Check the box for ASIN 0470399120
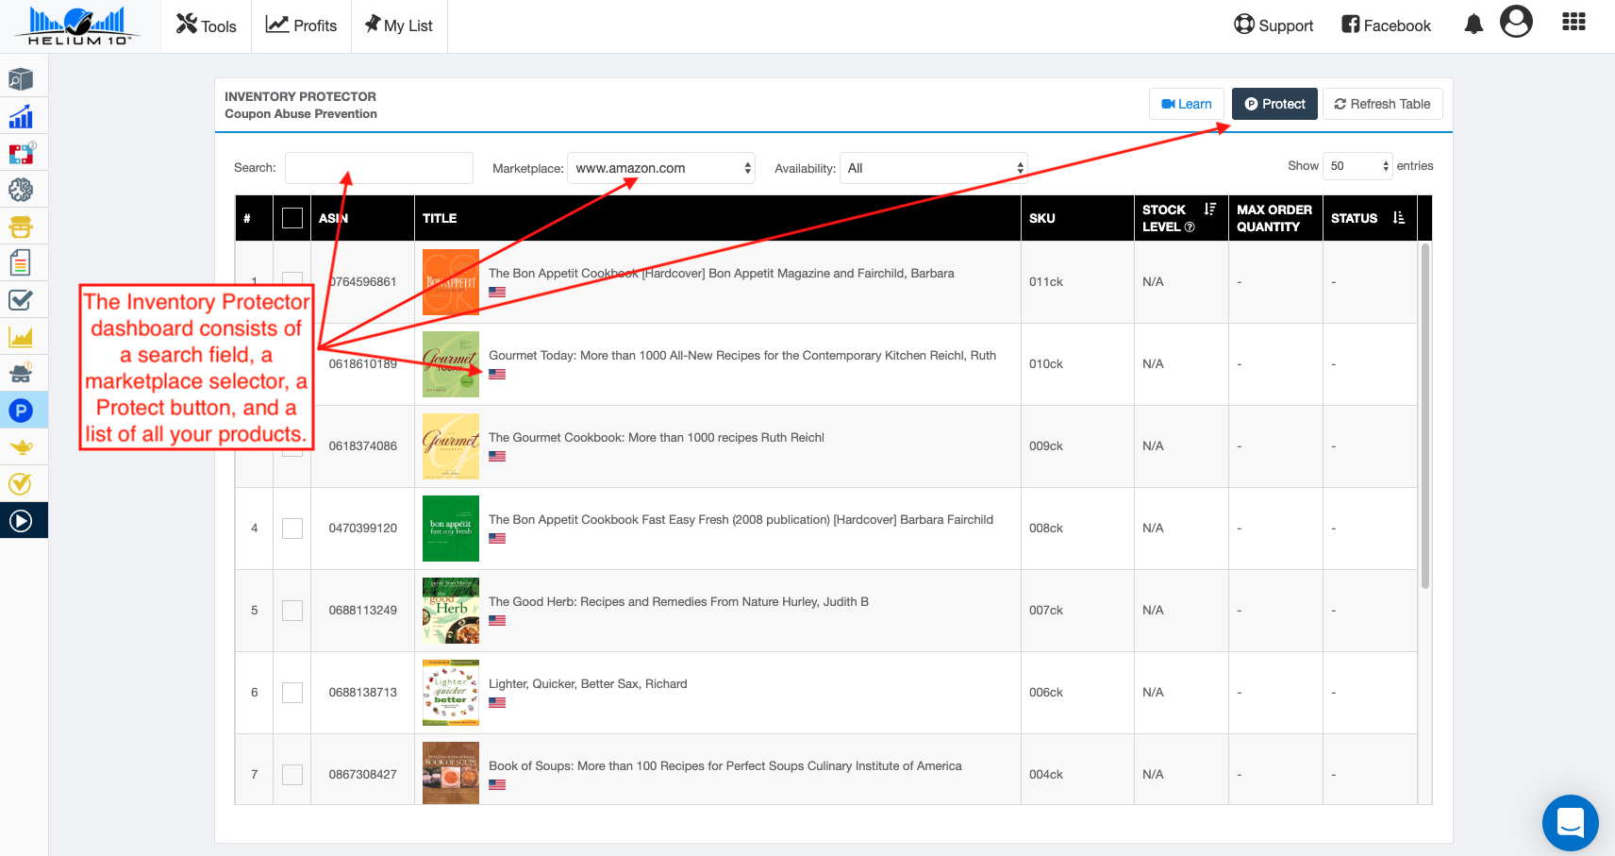Image resolution: width=1615 pixels, height=856 pixels. click(x=292, y=529)
